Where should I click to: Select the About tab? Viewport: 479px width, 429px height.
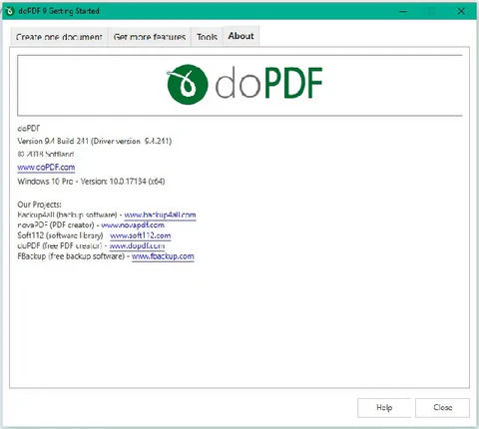[x=241, y=36]
